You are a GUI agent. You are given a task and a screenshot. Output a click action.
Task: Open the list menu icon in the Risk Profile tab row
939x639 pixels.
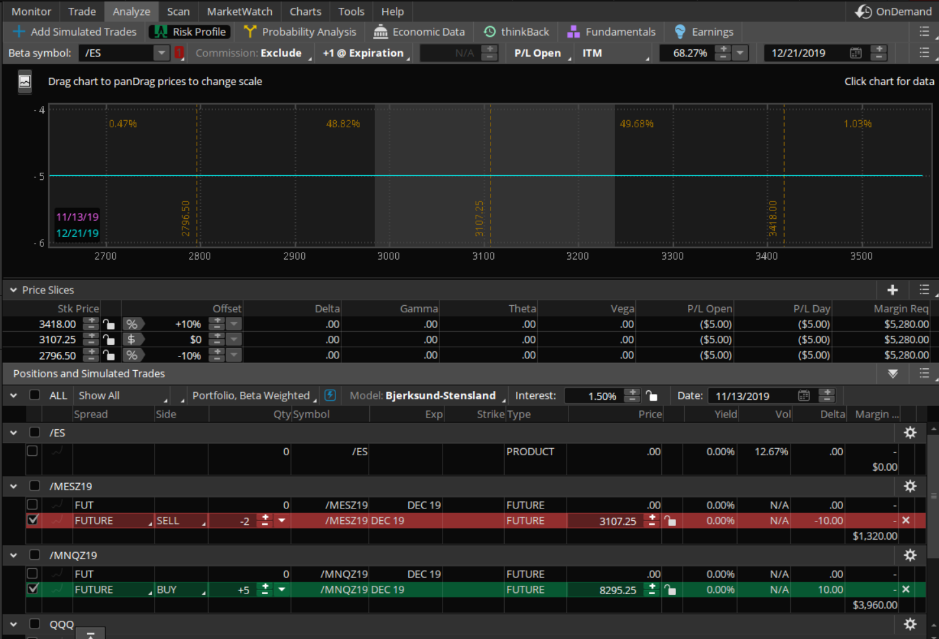click(925, 31)
